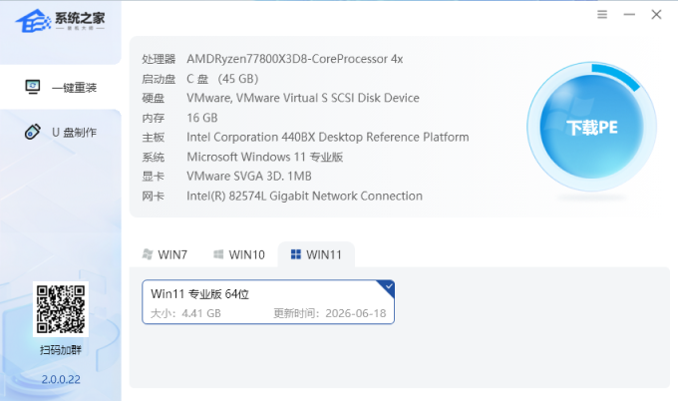Click the 系统之家 logo icon

tap(33, 21)
